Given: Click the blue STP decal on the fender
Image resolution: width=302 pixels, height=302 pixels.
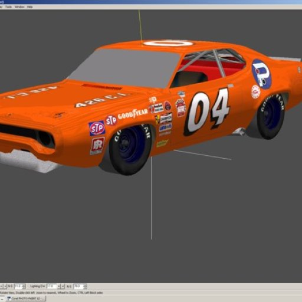Looking at the screenshot, I should click(x=97, y=128).
